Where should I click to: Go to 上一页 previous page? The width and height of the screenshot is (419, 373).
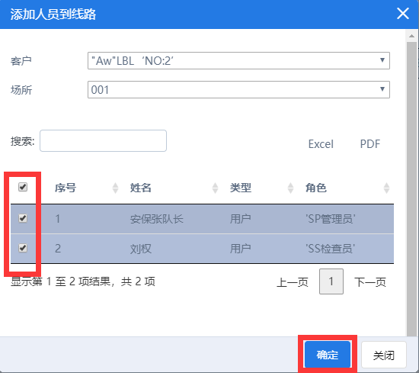tap(293, 282)
